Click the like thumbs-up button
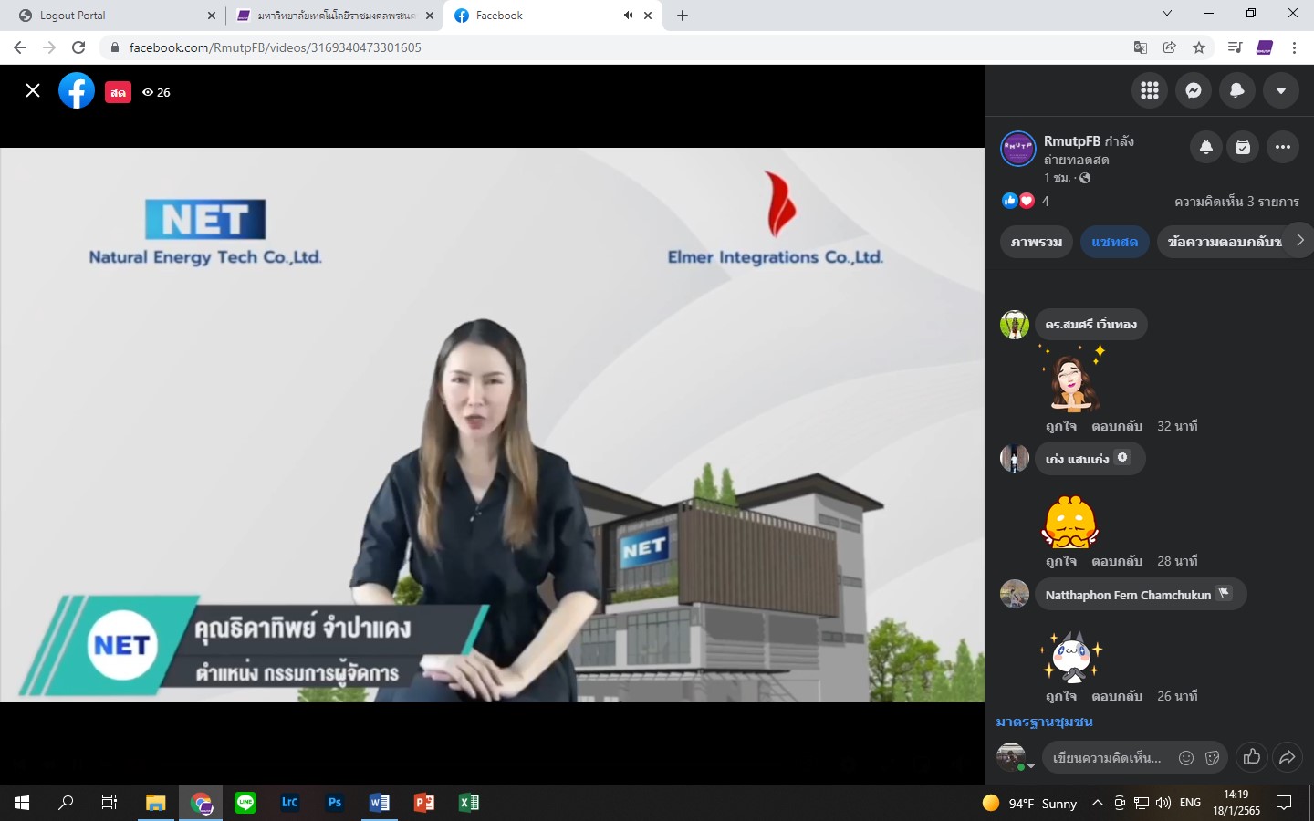This screenshot has width=1314, height=821. coord(1251,757)
